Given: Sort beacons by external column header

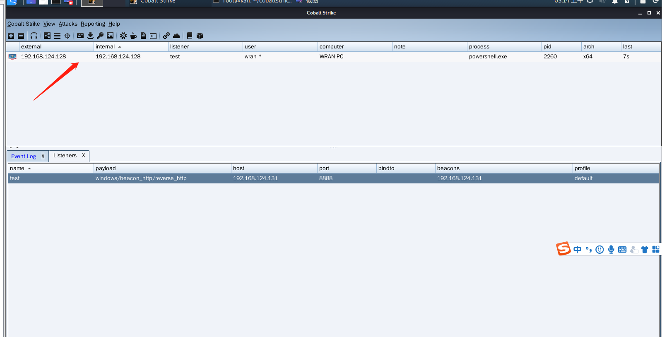Looking at the screenshot, I should point(56,47).
